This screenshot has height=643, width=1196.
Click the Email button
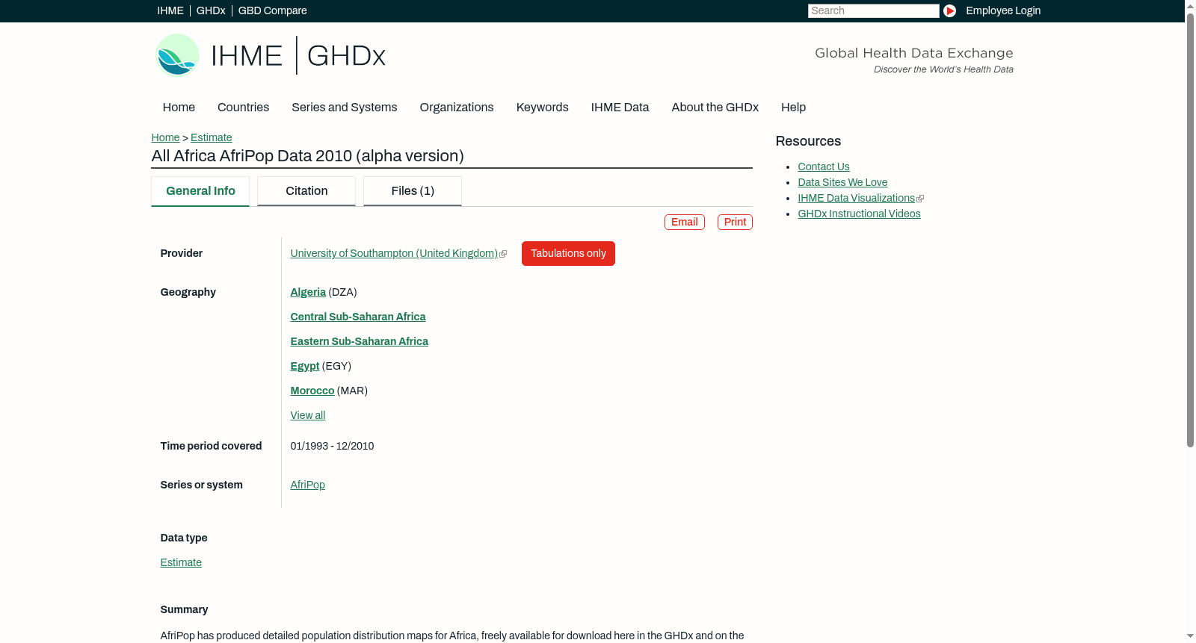684,222
